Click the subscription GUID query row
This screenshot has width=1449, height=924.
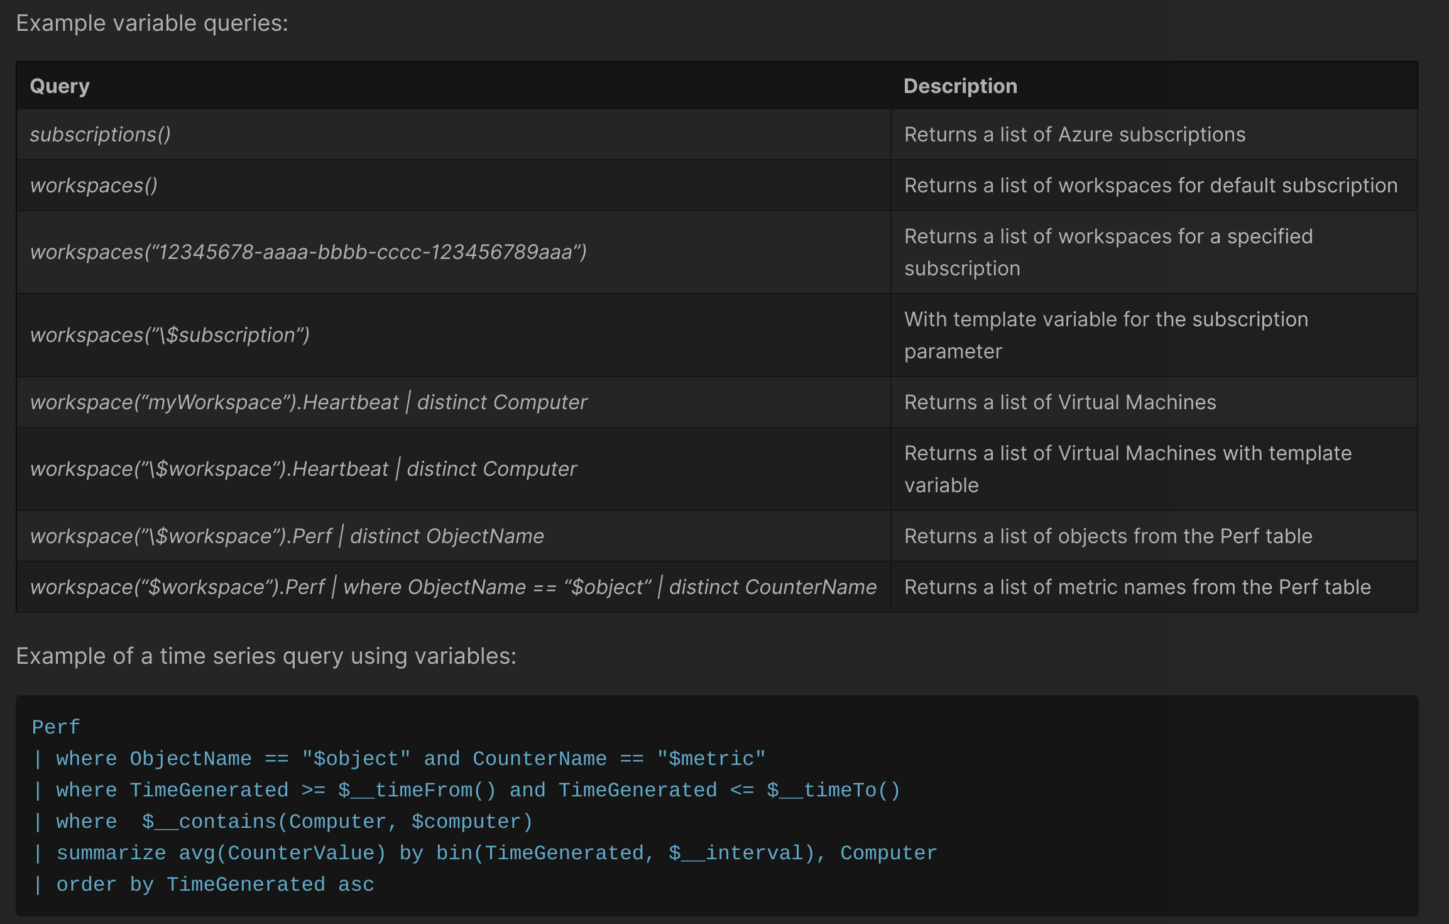pyautogui.click(x=309, y=251)
